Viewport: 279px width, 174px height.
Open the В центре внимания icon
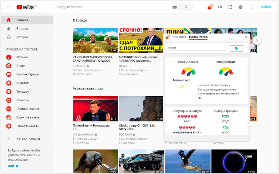coord(9,117)
